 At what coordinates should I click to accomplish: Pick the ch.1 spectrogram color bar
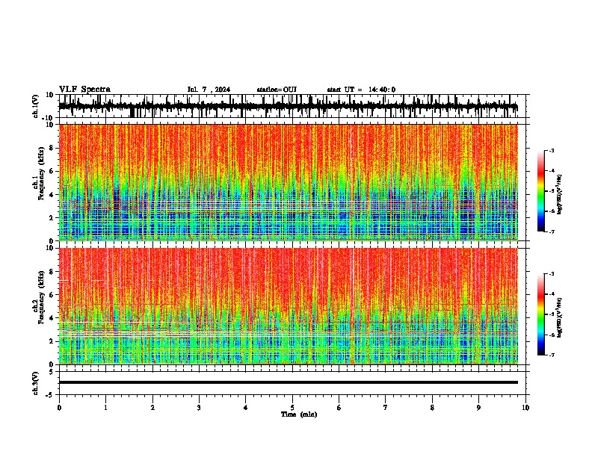(540, 191)
